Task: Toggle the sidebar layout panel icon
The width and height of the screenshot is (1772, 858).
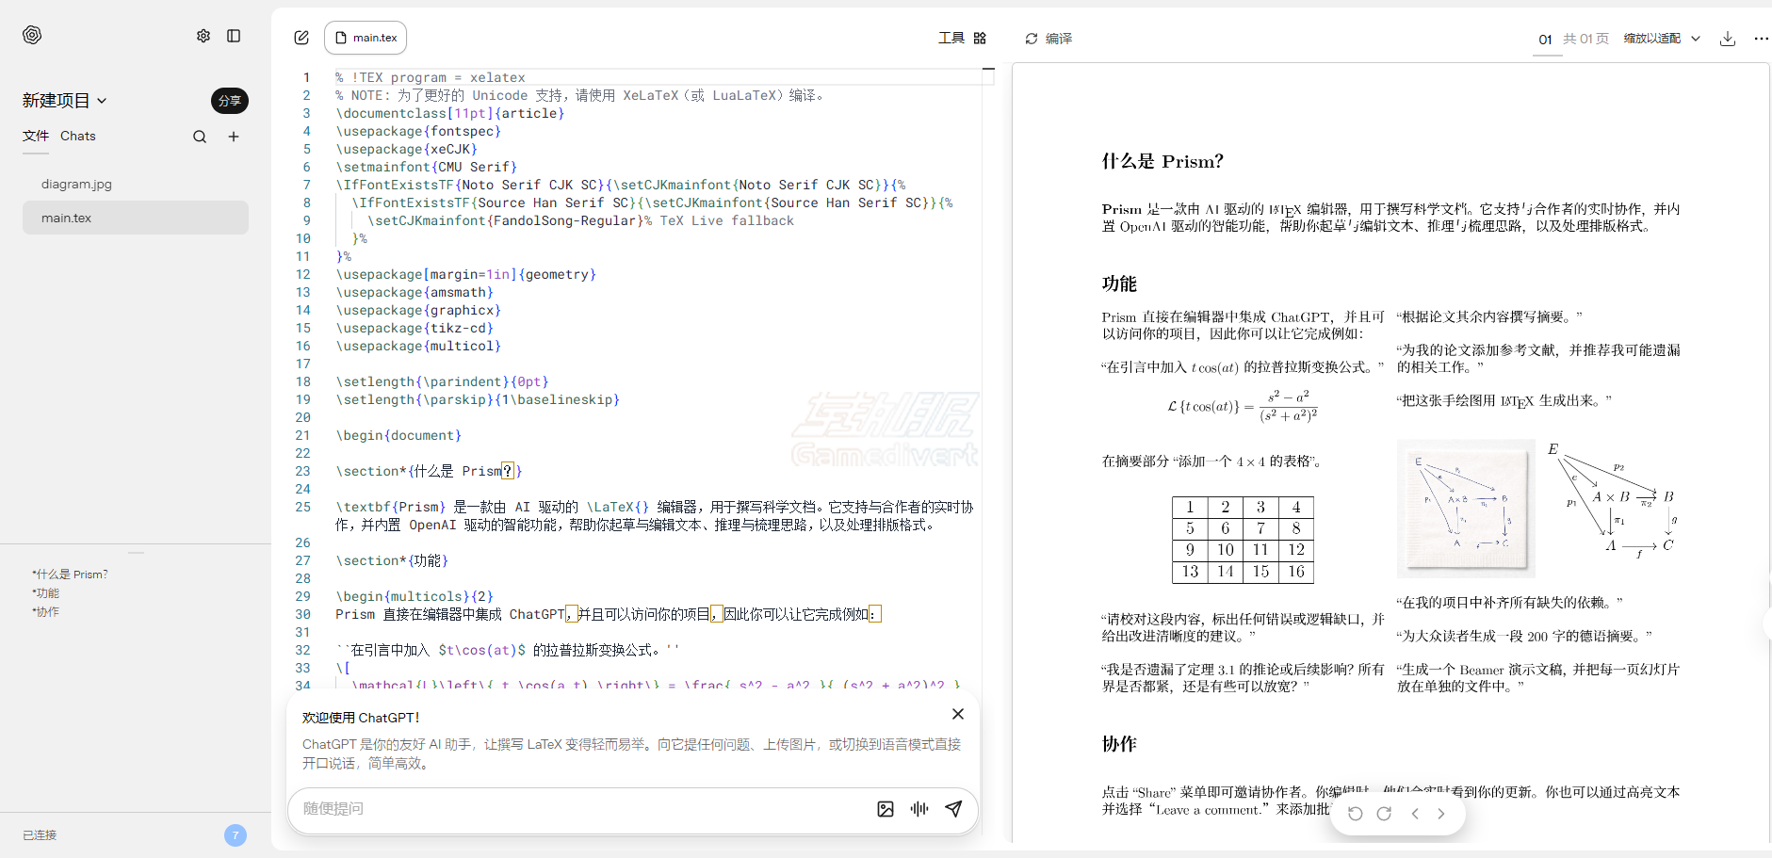Action: pos(234,35)
